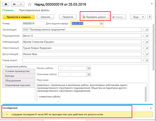Close the Сообщения panel

point(151,108)
